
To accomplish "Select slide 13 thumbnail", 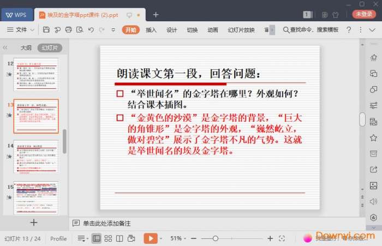I will tap(36, 116).
